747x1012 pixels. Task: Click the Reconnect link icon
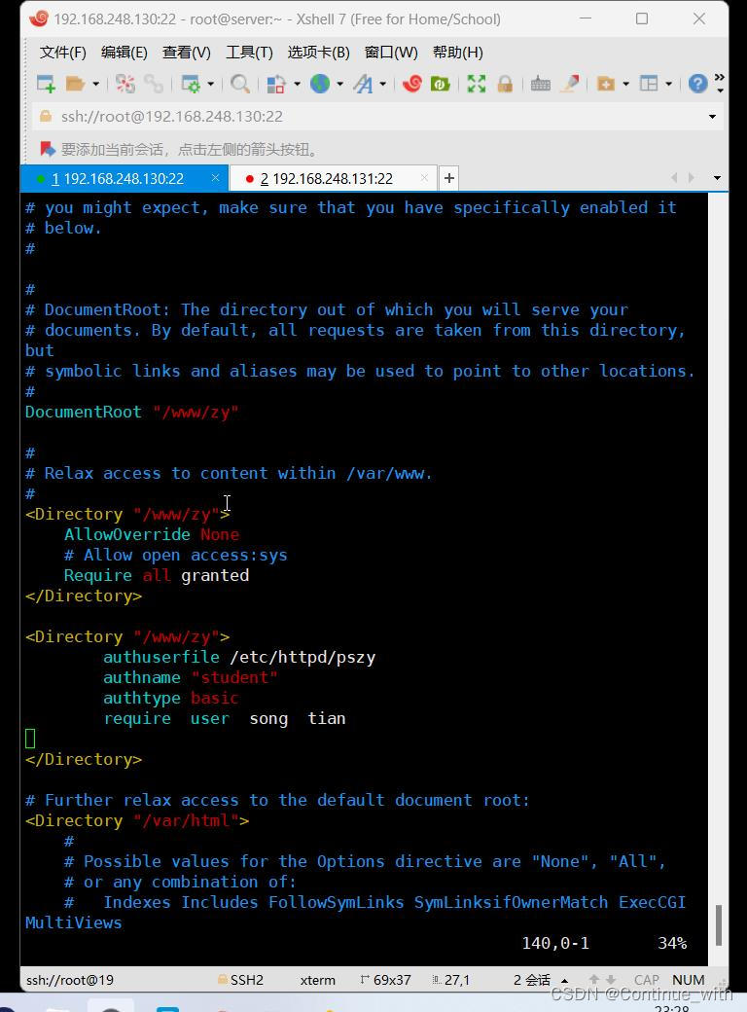point(154,84)
